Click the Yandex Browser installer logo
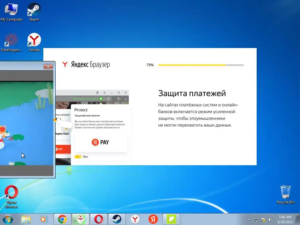Image resolution: width=300 pixels, height=225 pixels. click(86, 64)
